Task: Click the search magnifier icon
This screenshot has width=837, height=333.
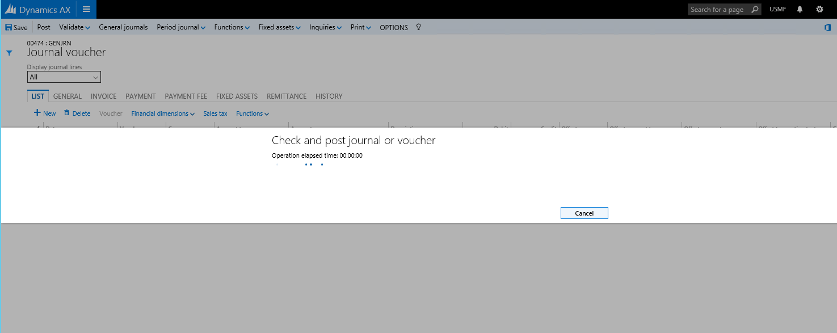Action: (754, 9)
